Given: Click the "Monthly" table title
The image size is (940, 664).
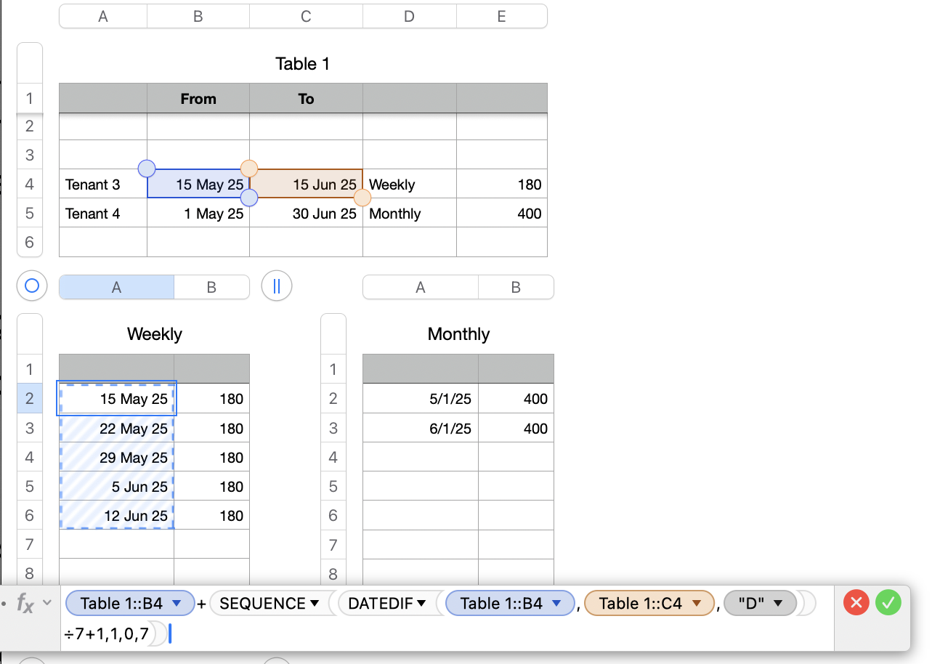Looking at the screenshot, I should (458, 334).
